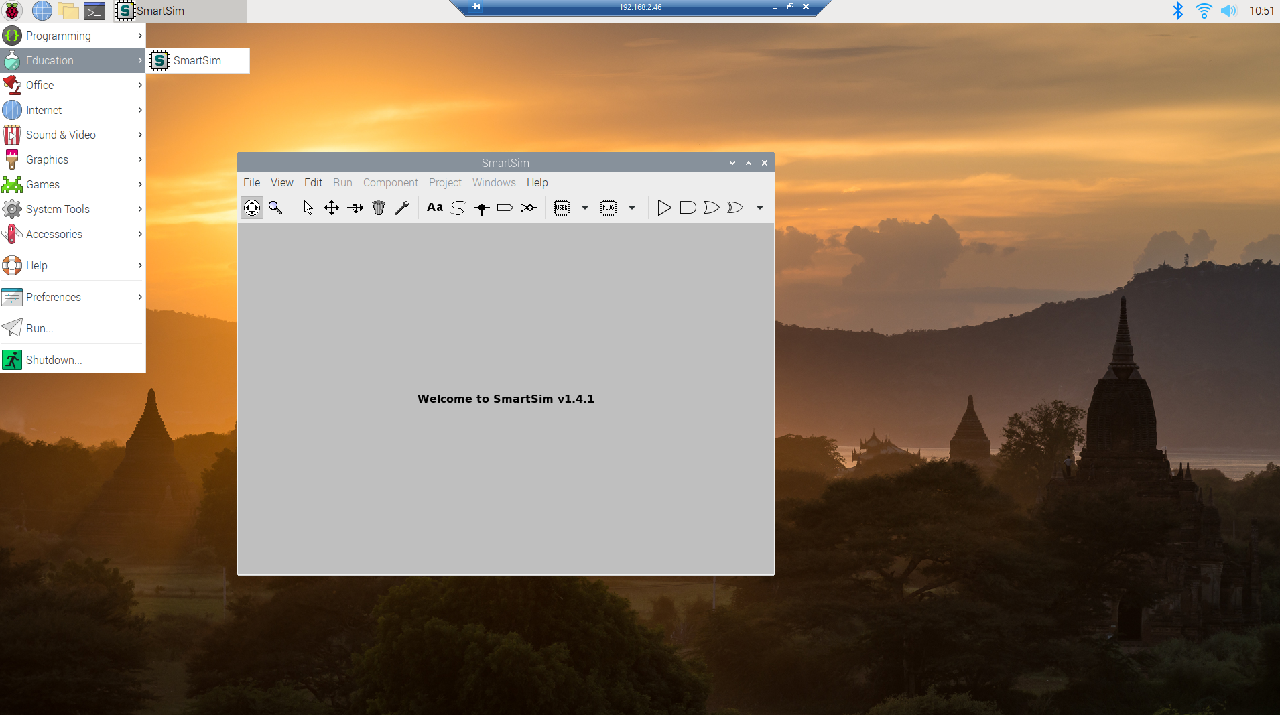The width and height of the screenshot is (1280, 715).
Task: Click the USER custom component chip icon
Action: coord(562,208)
